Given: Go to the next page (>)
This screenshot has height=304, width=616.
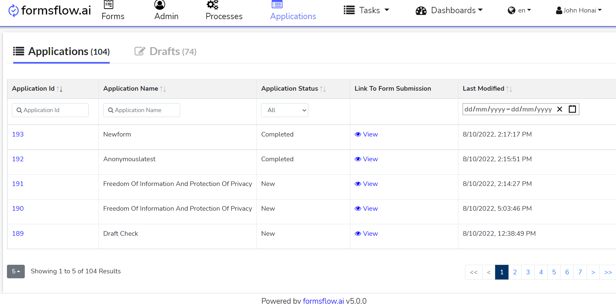Looking at the screenshot, I should (593, 272).
